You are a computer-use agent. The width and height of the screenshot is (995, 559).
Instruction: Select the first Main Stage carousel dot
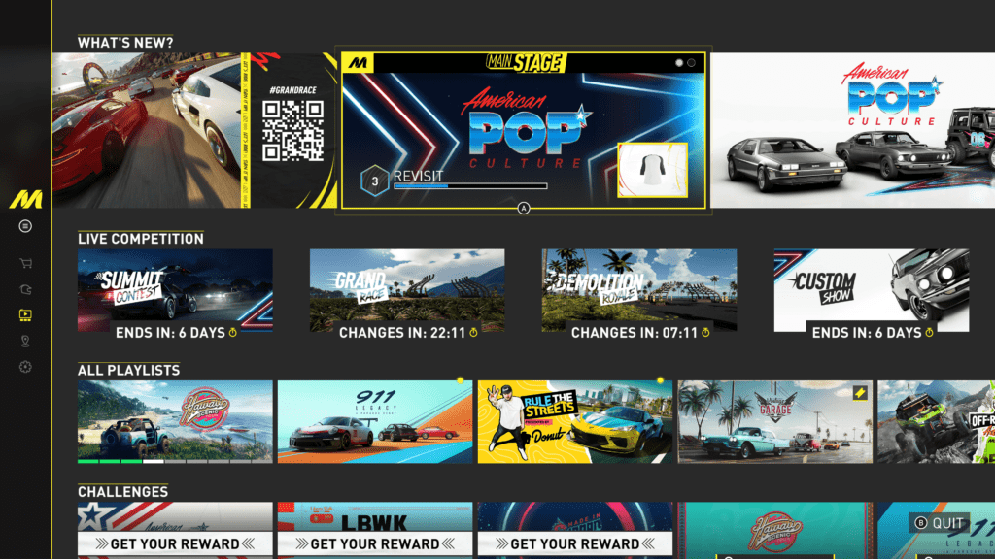tap(679, 63)
